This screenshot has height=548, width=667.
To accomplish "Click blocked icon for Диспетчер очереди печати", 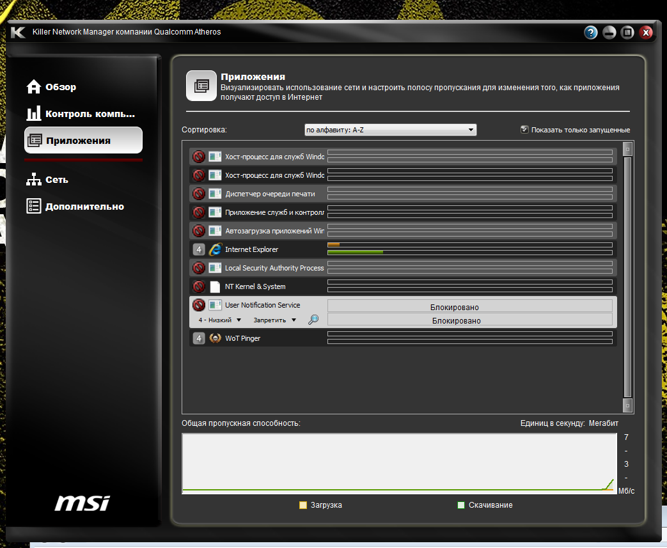I will 199,194.
